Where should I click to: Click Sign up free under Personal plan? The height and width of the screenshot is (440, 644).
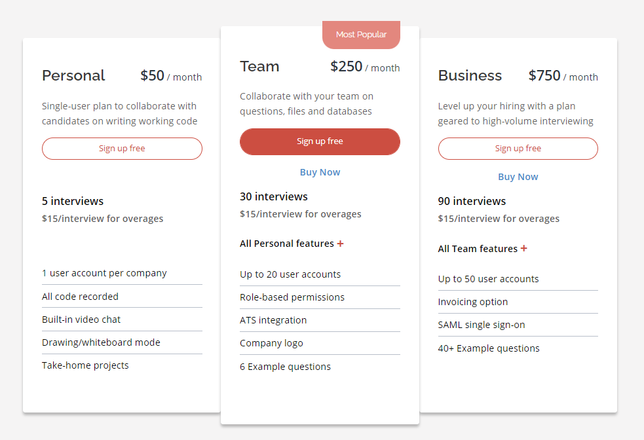click(x=122, y=149)
